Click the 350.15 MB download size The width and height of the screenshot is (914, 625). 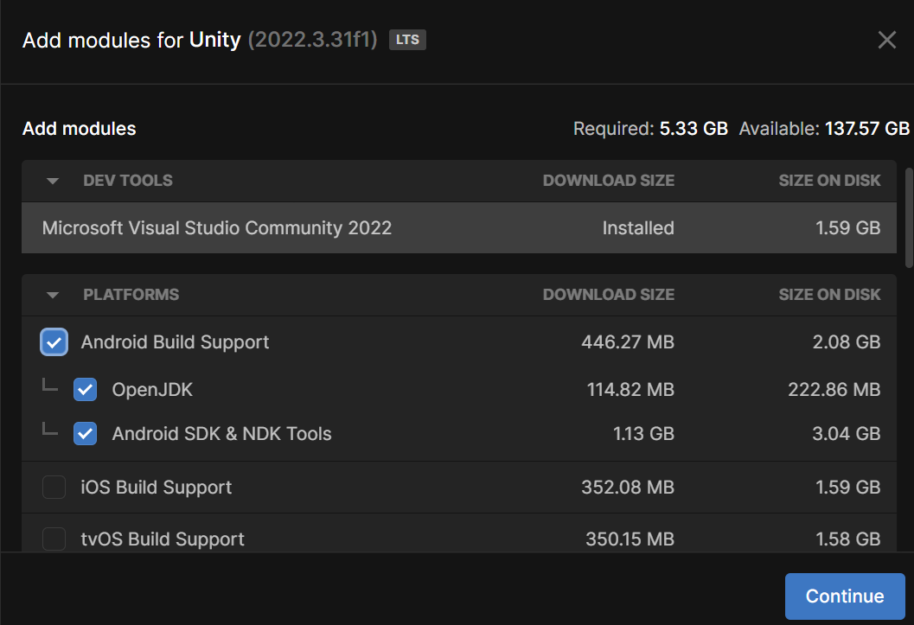630,539
